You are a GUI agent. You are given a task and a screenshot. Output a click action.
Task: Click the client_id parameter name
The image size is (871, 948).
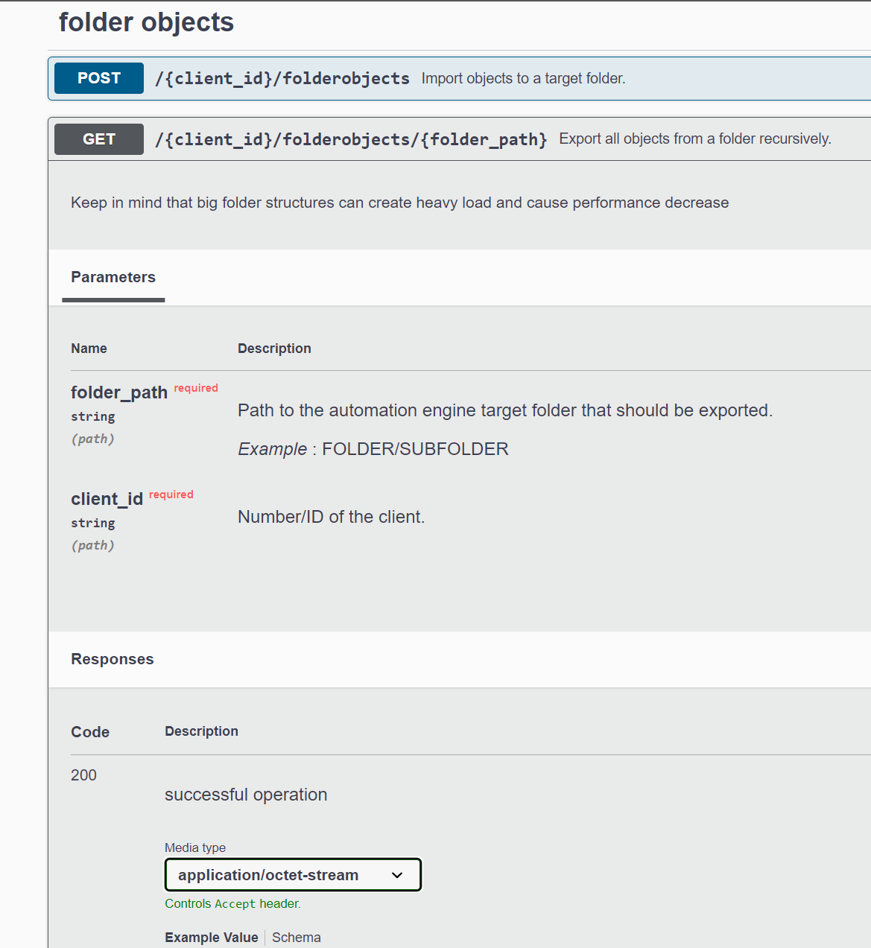click(107, 499)
